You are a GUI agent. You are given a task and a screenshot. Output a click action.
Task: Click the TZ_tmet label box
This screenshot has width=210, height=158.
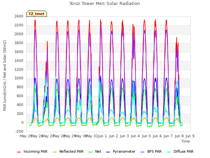click(x=36, y=14)
